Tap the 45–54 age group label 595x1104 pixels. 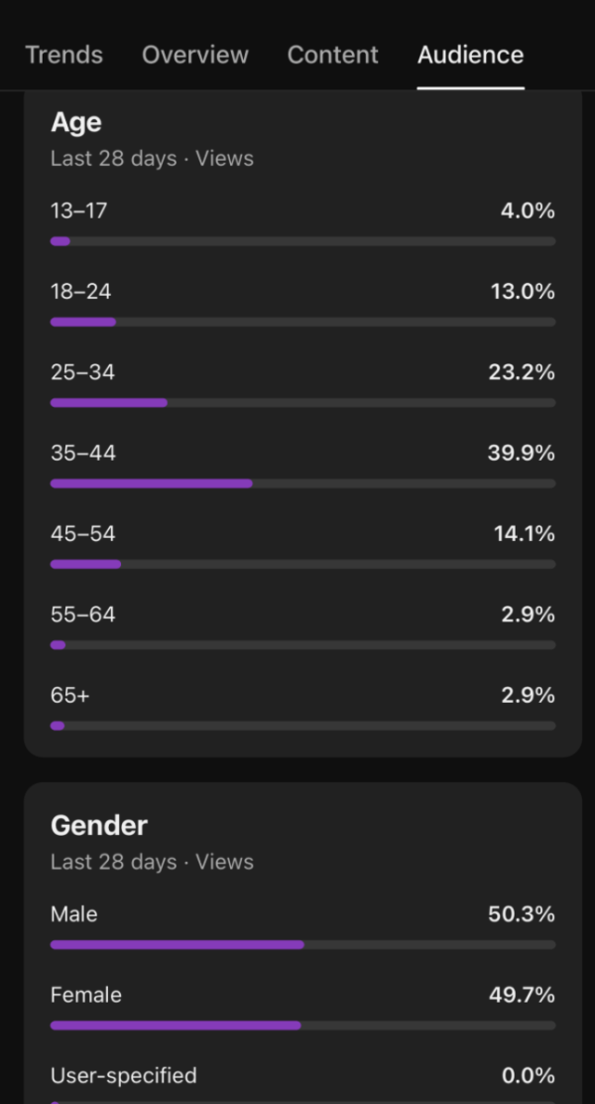[x=82, y=534]
